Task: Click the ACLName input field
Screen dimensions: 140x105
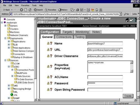Action: [105, 77]
